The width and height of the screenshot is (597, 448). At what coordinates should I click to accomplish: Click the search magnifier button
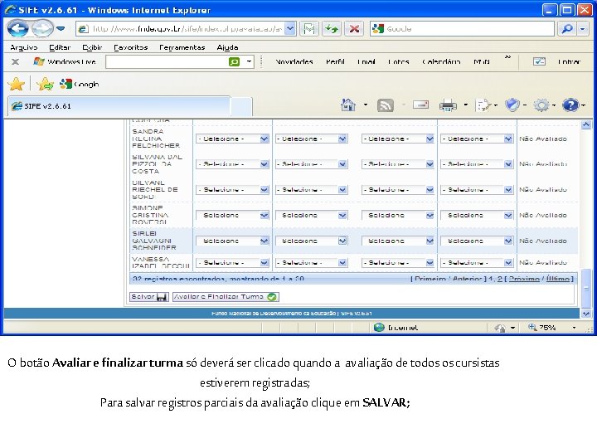567,28
